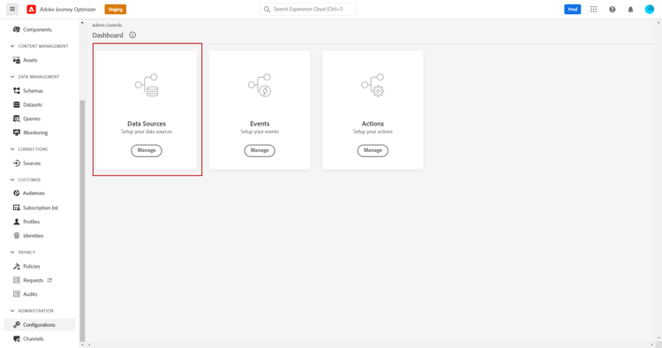Click the Data Sources card icon
The height and width of the screenshot is (348, 662).
click(147, 85)
